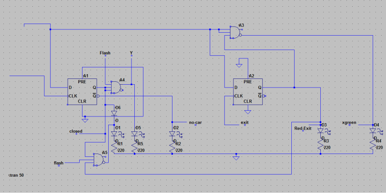Image resolution: width=386 pixels, height=193 pixels.
Task: Click the '220' value of R4
Action: click(379, 148)
